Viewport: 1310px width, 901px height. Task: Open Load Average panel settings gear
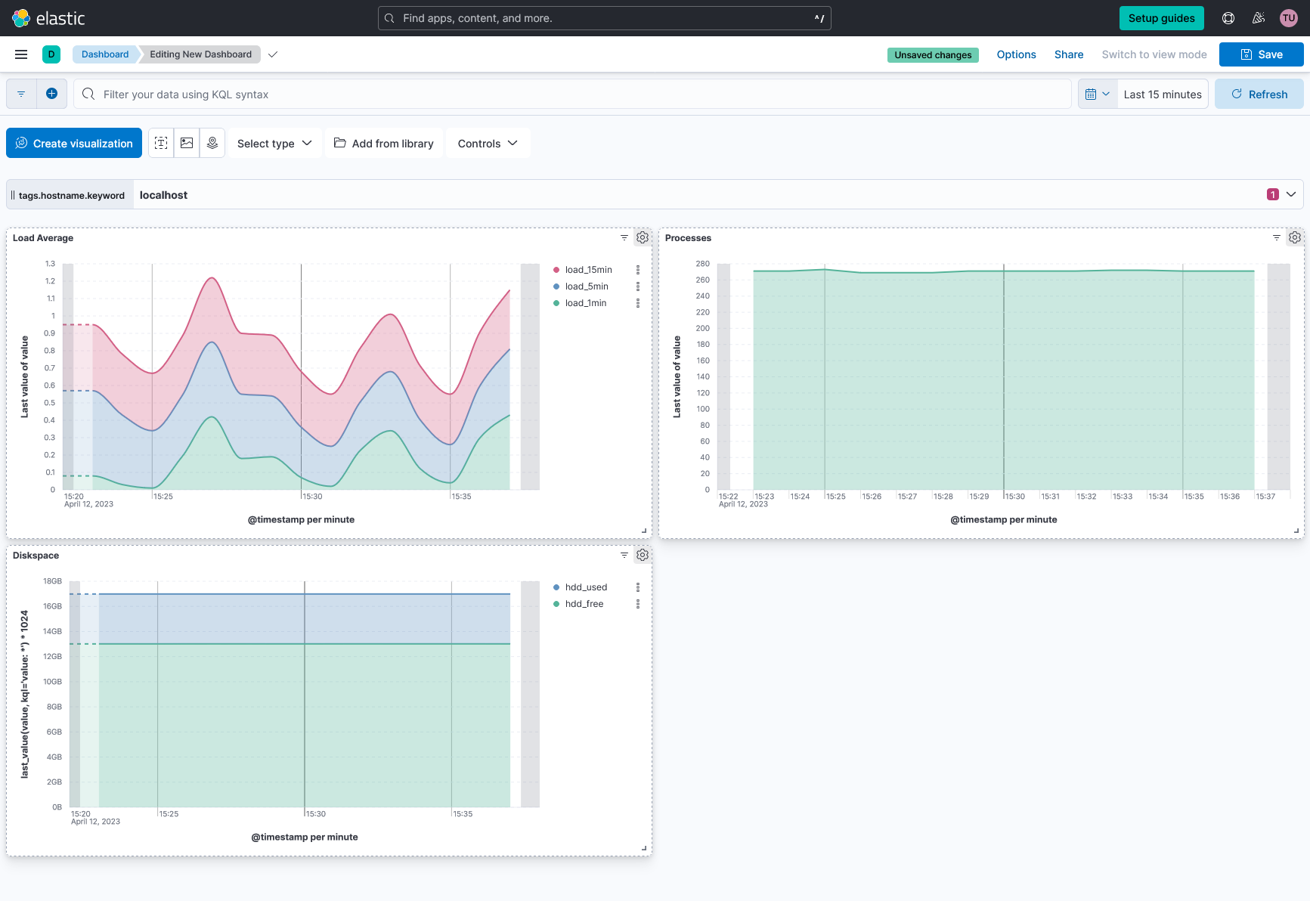point(643,237)
